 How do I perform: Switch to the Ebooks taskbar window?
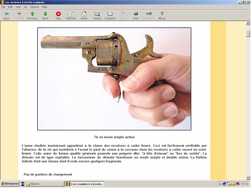(45, 184)
